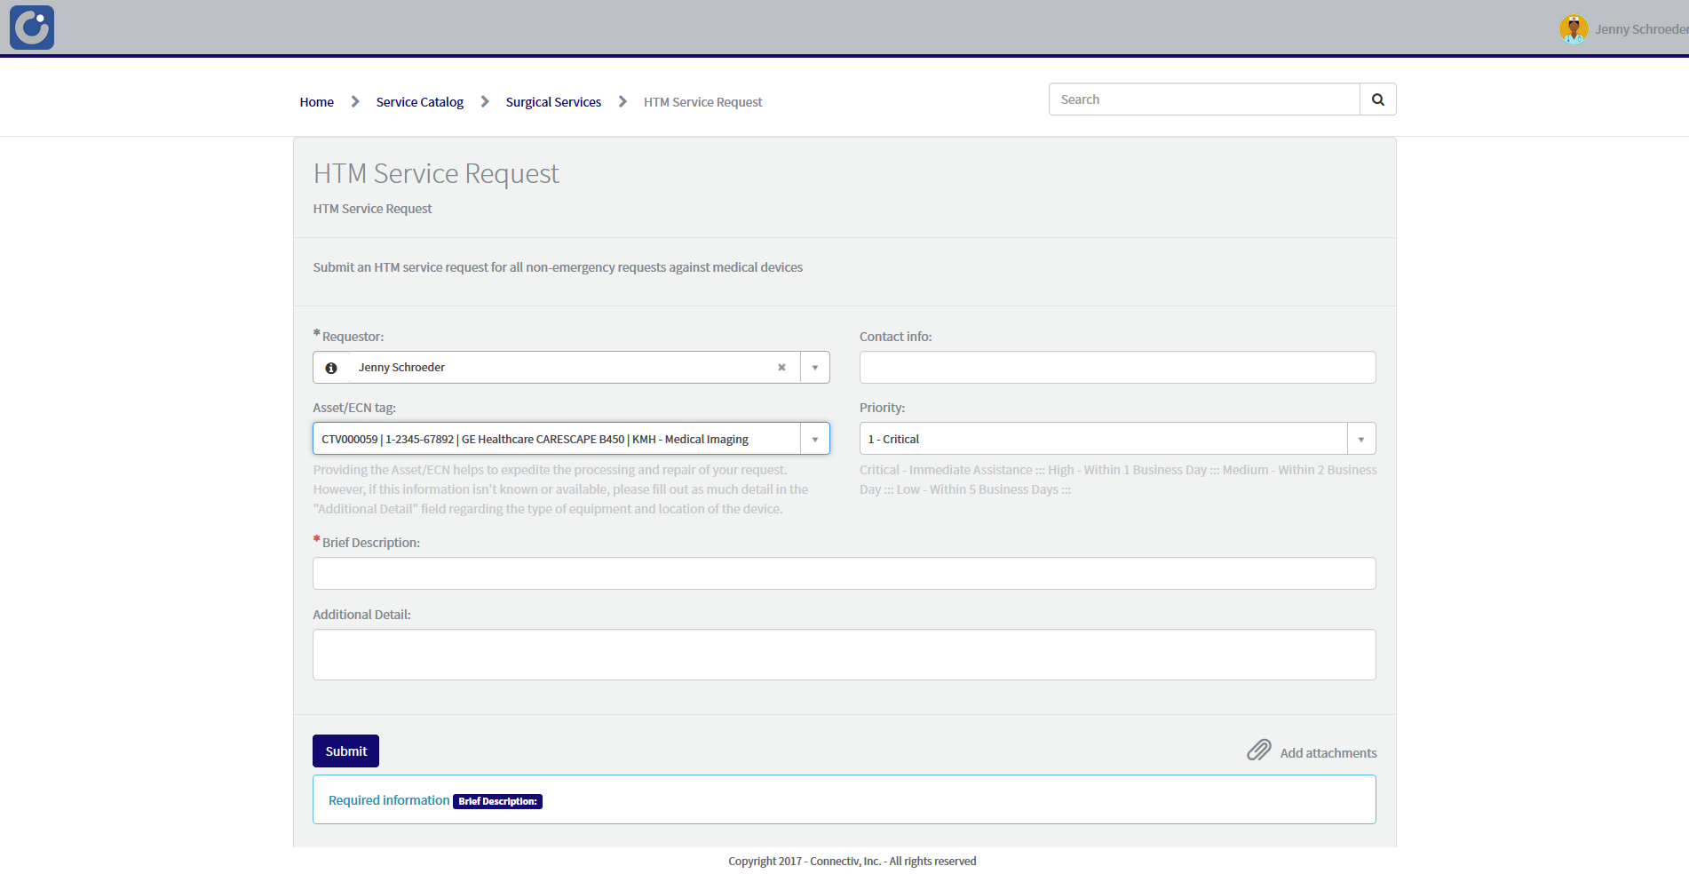Click the Additional Detail text area
1689x874 pixels.
coord(843,654)
